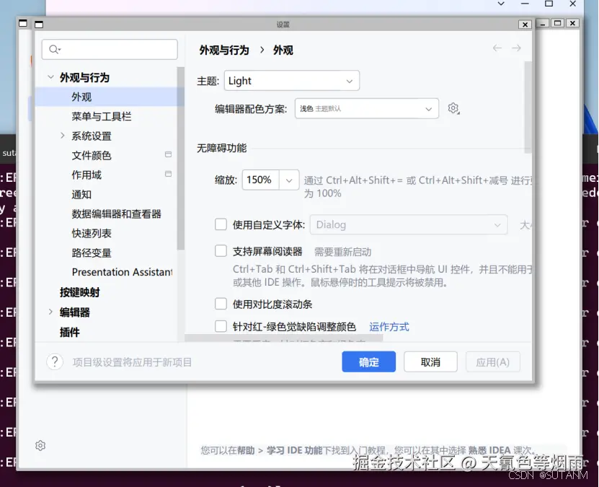Click inside the settings search field
Image resolution: width=599 pixels, height=487 pixels.
[108, 49]
